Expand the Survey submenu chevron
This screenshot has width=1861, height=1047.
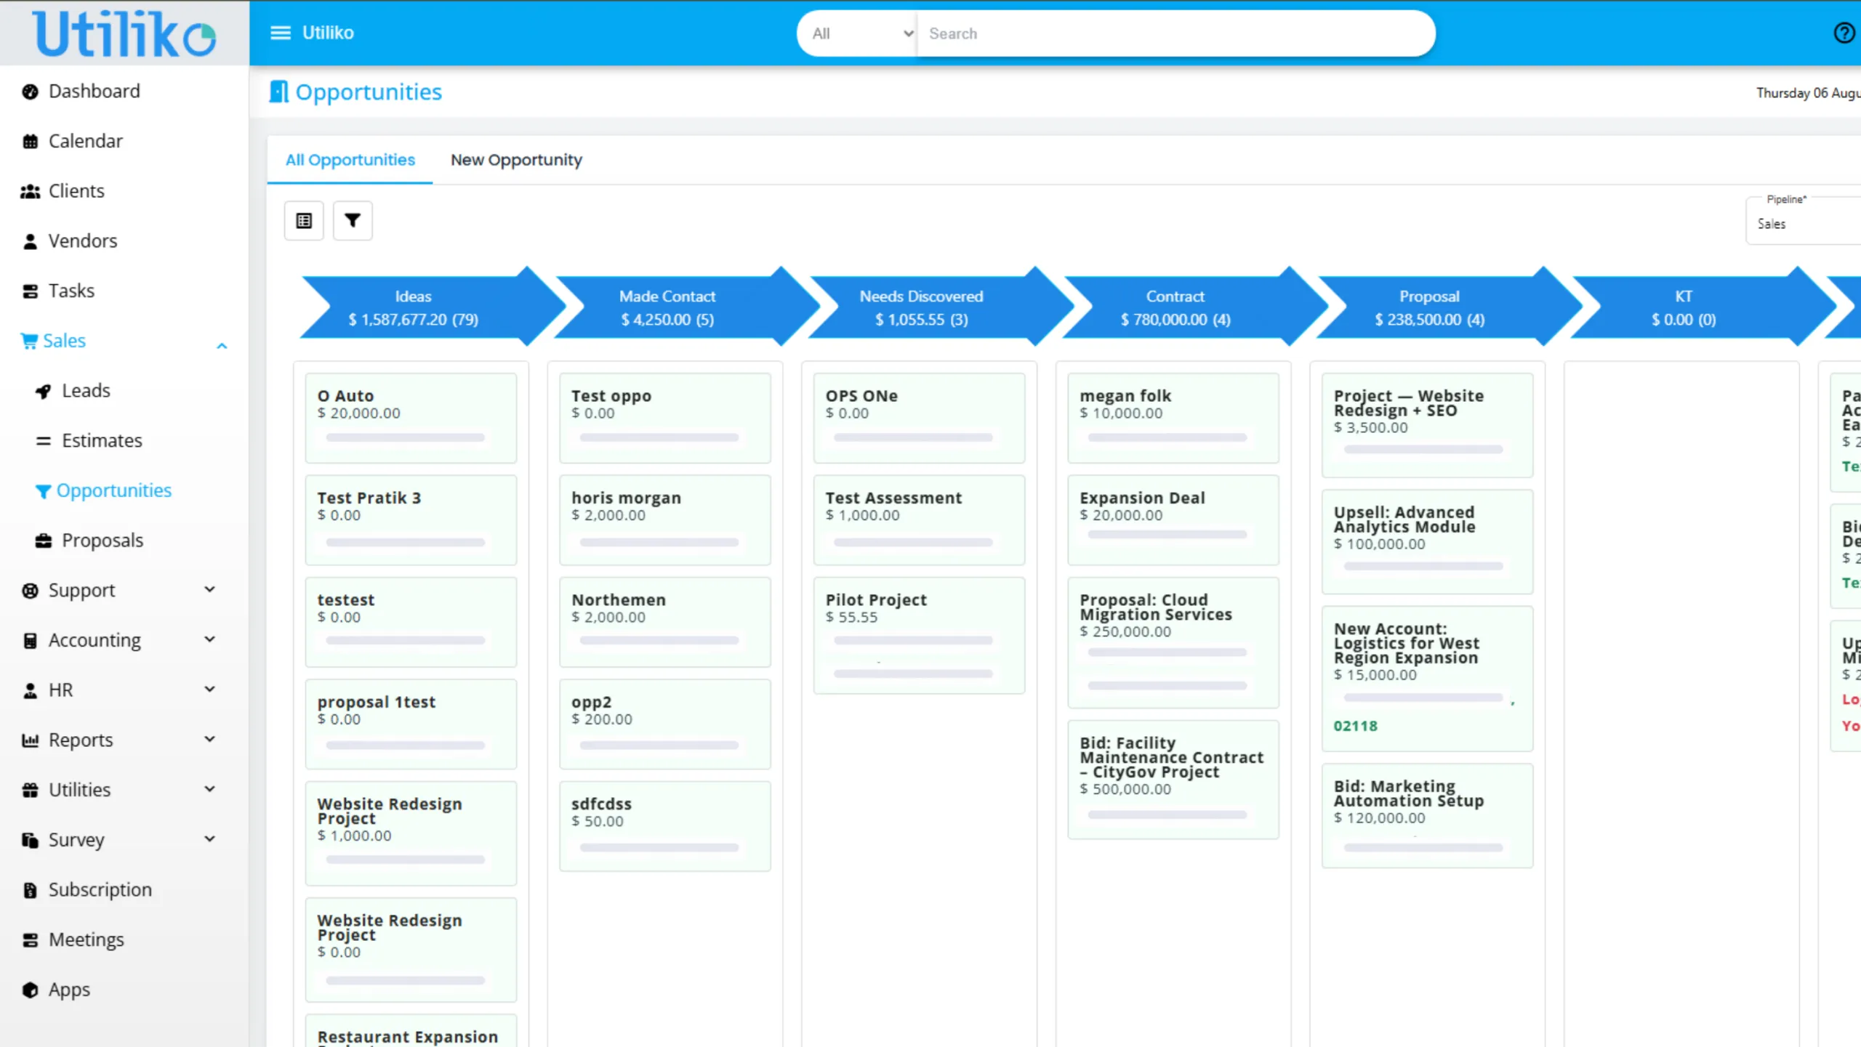click(x=209, y=839)
